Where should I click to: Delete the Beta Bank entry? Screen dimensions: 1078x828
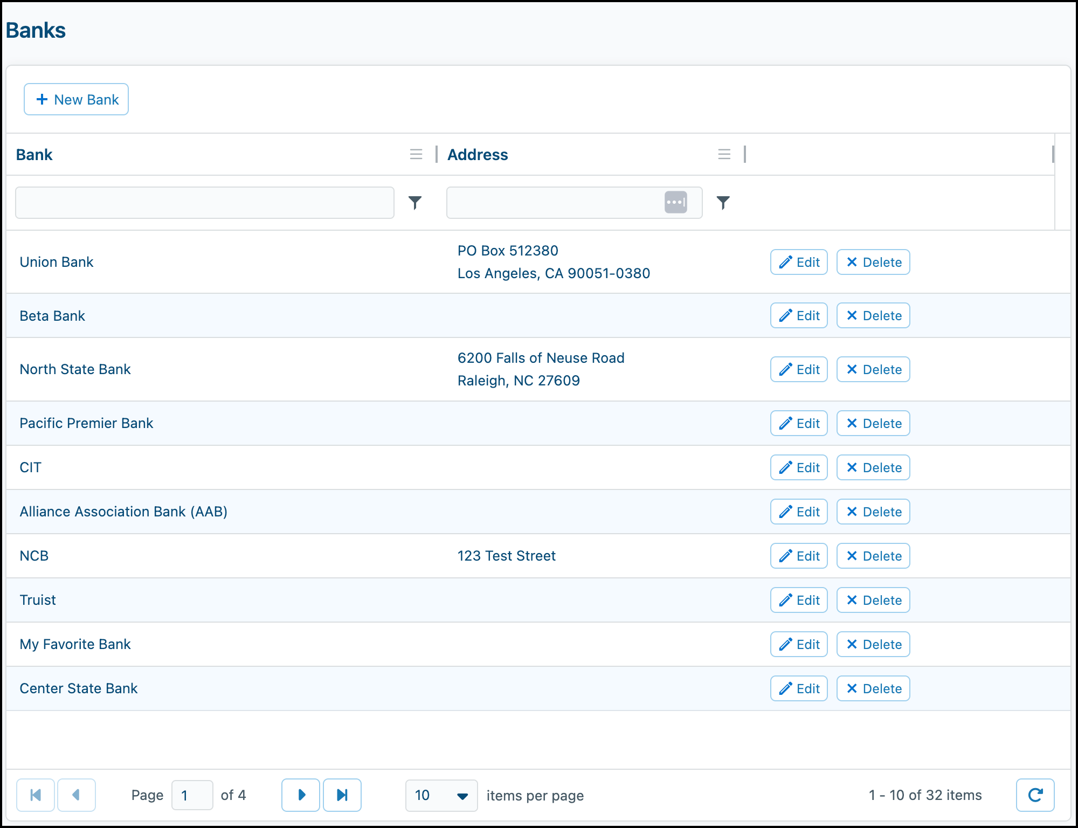click(x=873, y=315)
